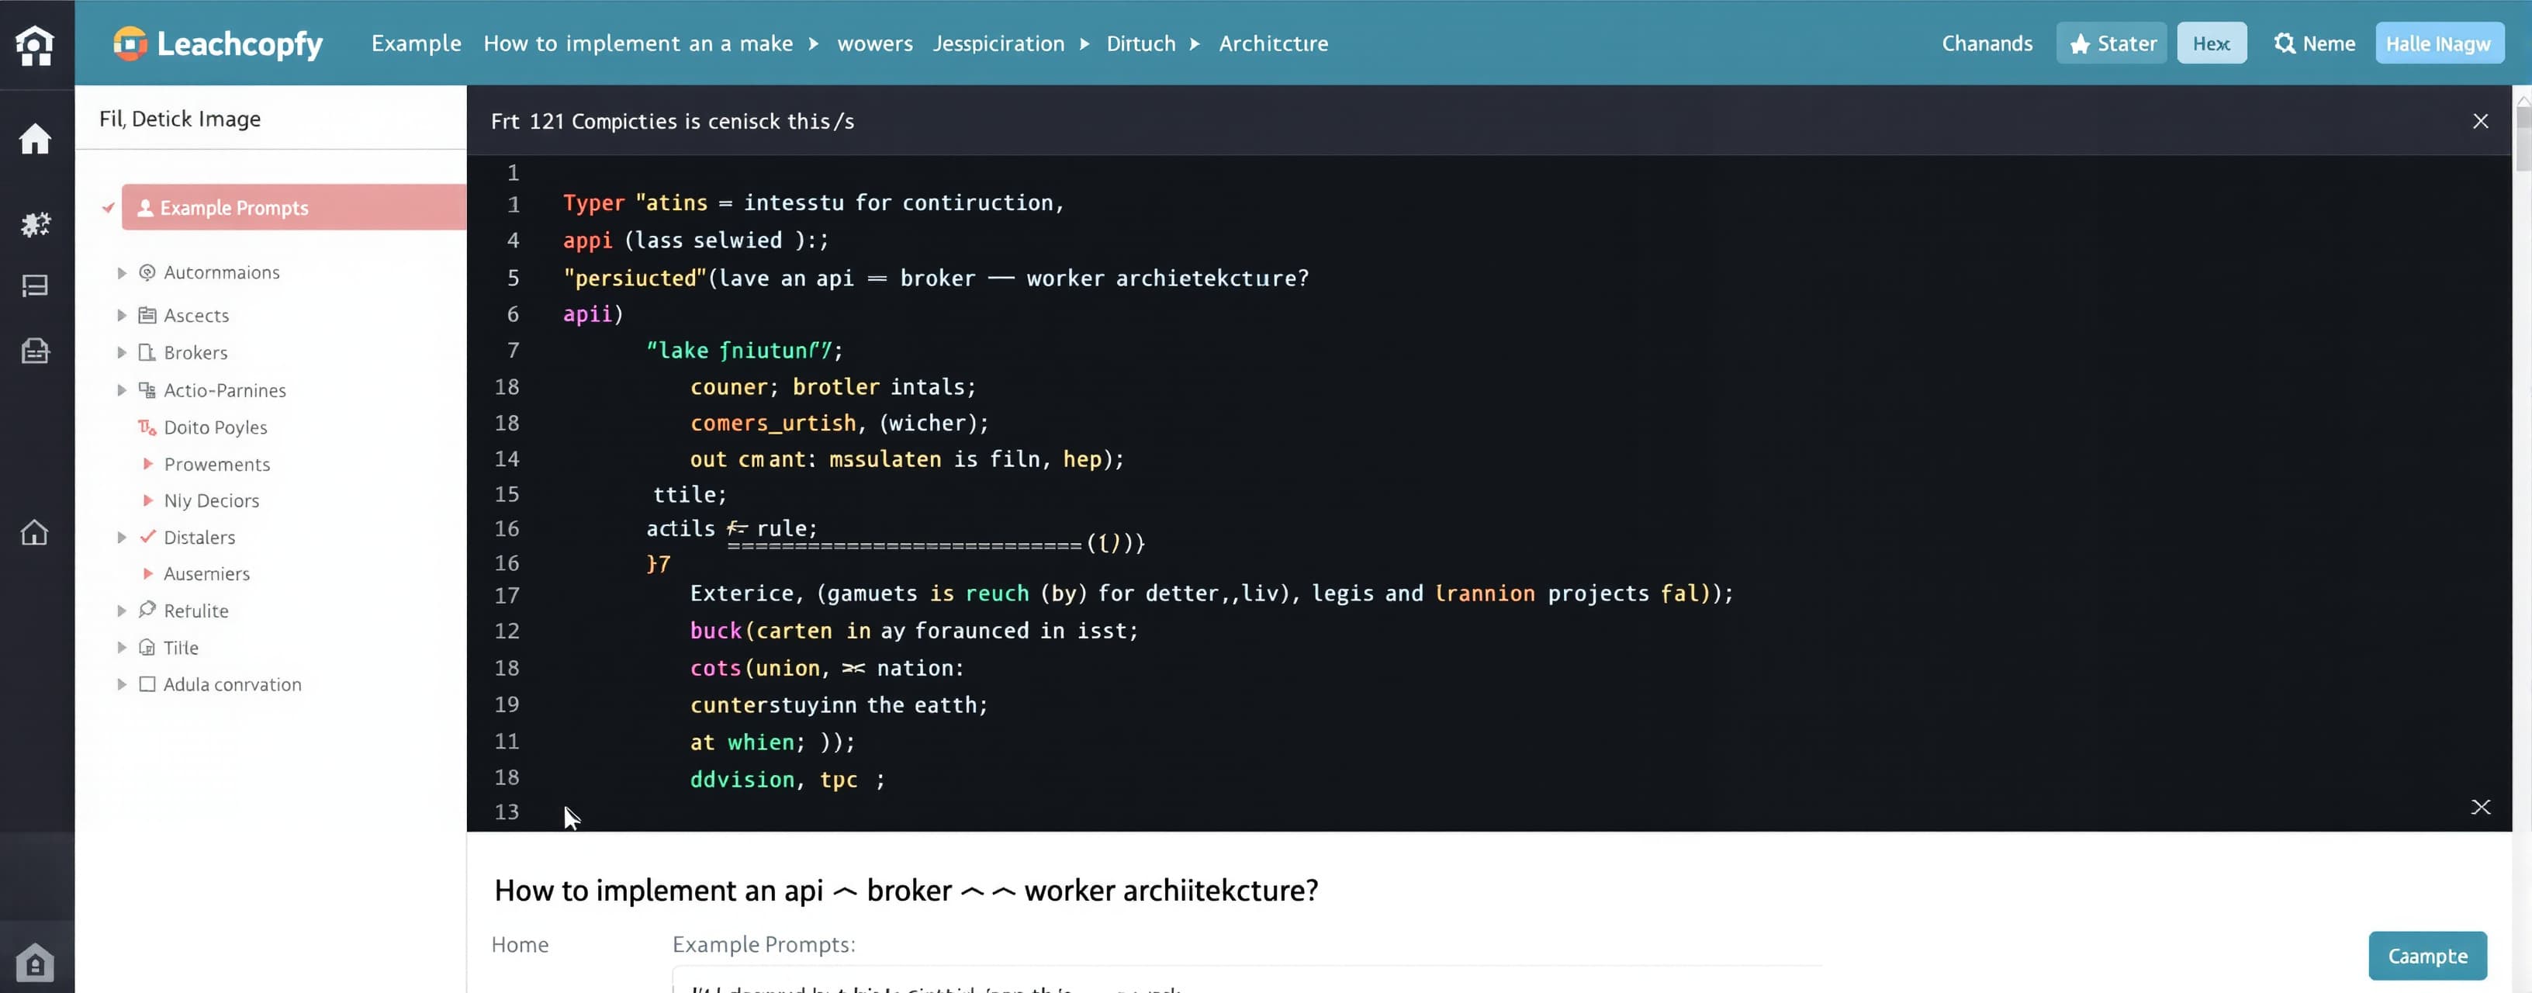Open the Jesspiciration breadcrumb item
The image size is (2532, 993).
point(998,43)
